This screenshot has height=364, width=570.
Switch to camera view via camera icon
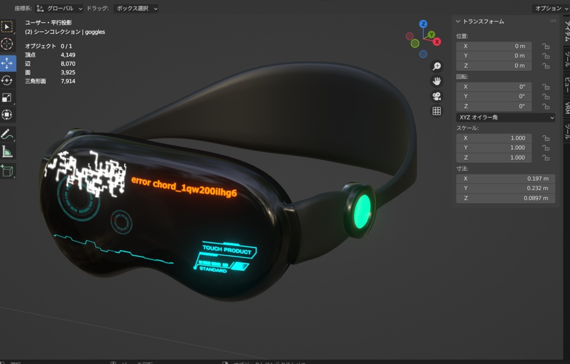(436, 96)
